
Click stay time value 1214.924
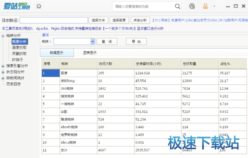pos(142,73)
